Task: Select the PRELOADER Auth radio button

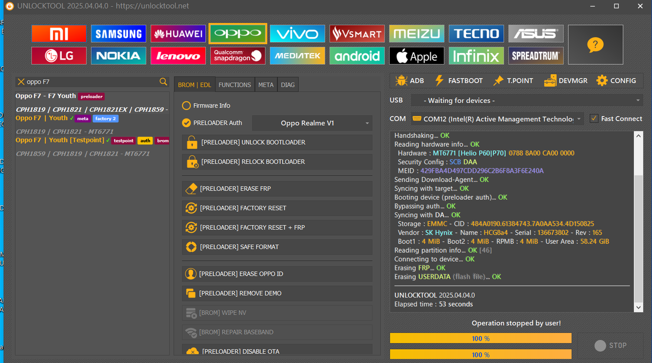Action: (186, 123)
